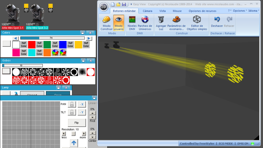The height and width of the screenshot is (148, 263).
Task: Click the Flip button
Action: pyautogui.click(x=77, y=123)
